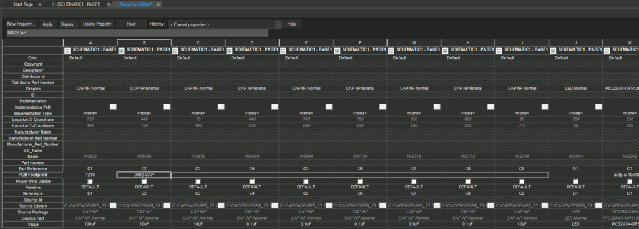Click the 100uF Value cell

click(90, 225)
